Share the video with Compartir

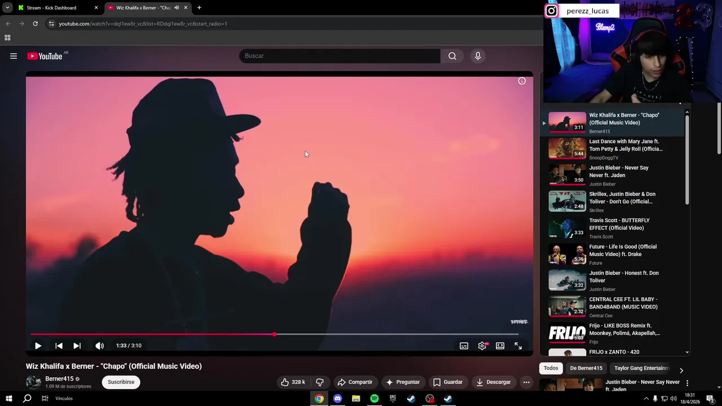(x=355, y=382)
